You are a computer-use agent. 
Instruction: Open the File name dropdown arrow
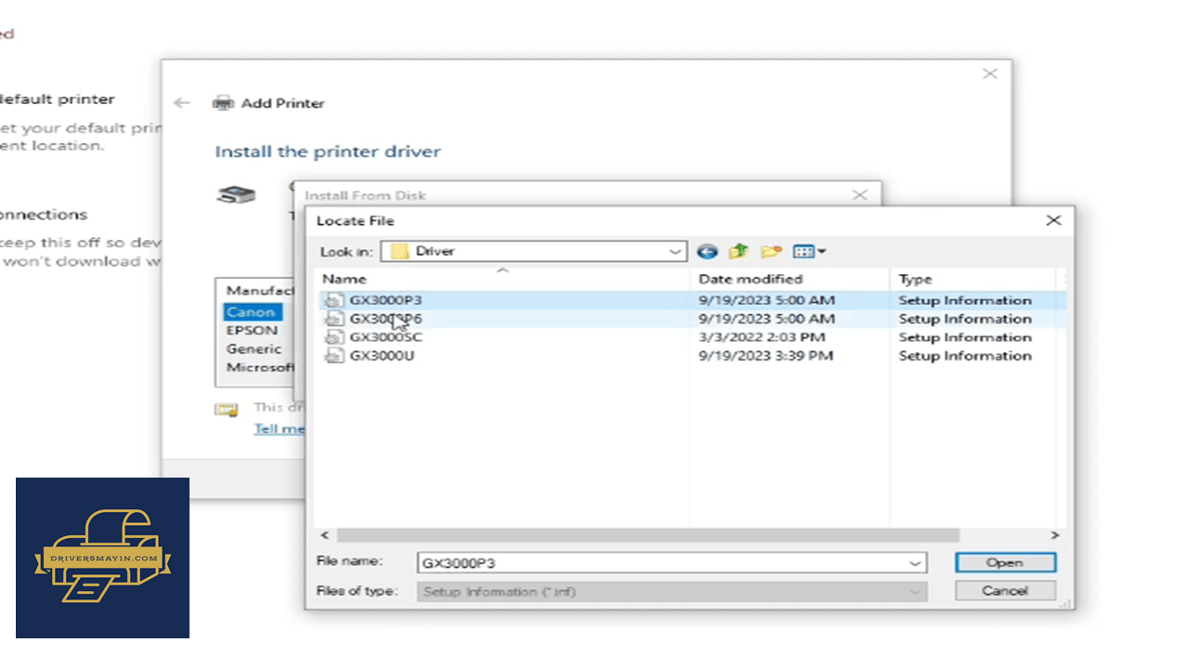point(916,563)
